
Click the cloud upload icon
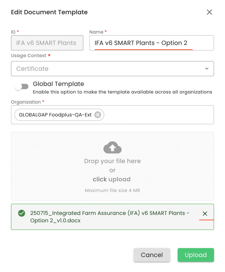click(x=112, y=147)
